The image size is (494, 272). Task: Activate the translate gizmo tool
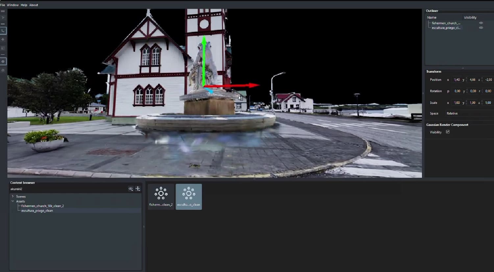[3, 31]
